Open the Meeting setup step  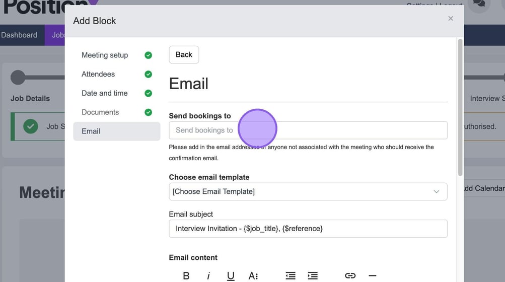105,55
